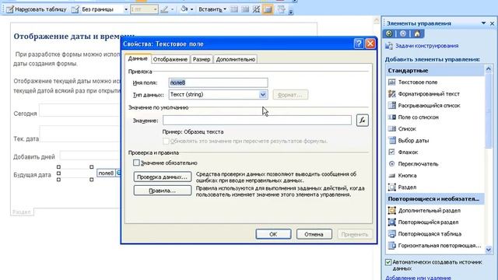Select the Выбор даты control icon
Image resolution: width=498 pixels, height=280 pixels.
(392, 140)
